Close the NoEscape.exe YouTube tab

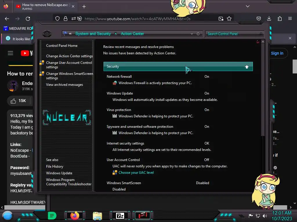tap(73, 6)
